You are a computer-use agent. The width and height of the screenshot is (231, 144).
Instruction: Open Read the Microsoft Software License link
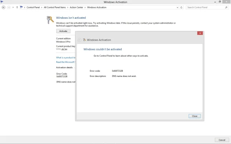(x=66, y=62)
